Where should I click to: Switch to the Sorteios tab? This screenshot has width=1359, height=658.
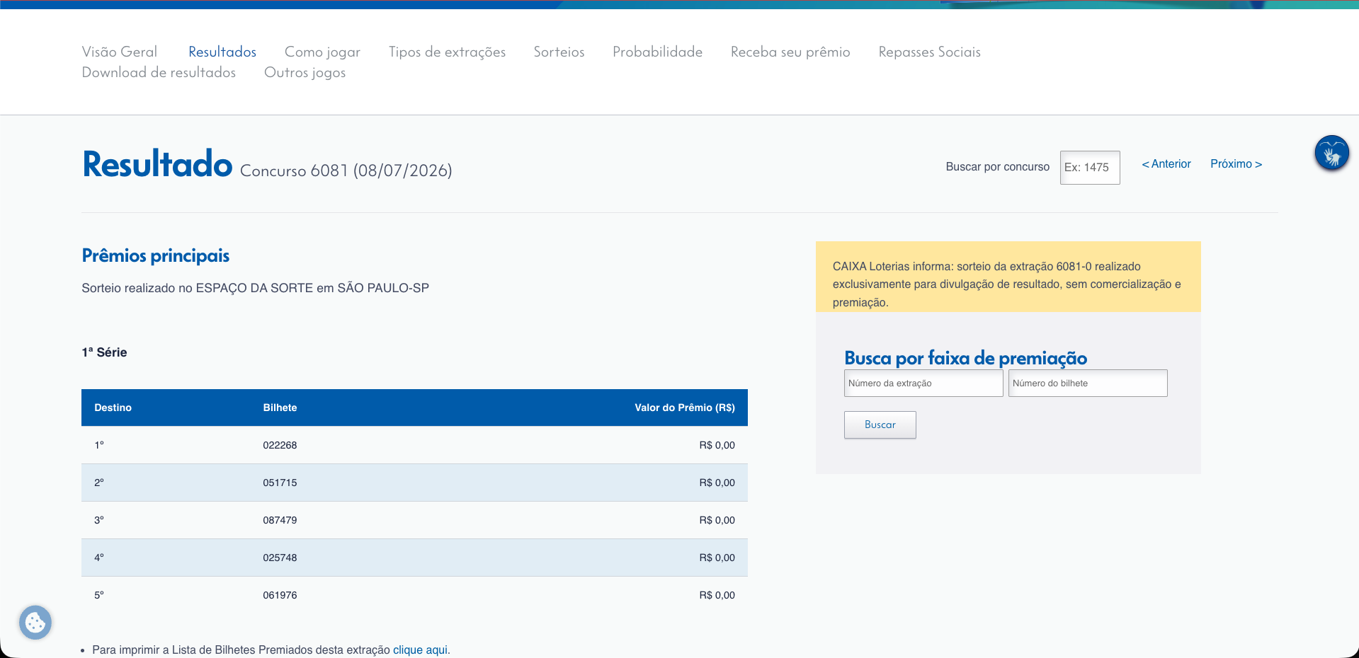coord(559,52)
